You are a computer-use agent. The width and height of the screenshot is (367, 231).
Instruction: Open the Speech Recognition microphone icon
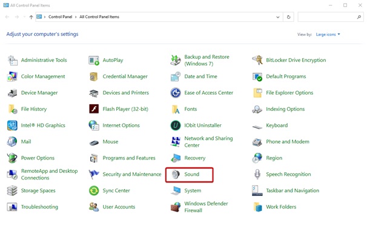pos(257,174)
